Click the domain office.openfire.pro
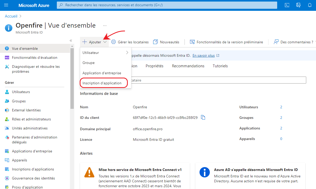The width and height of the screenshot is (316, 189). click(x=148, y=129)
